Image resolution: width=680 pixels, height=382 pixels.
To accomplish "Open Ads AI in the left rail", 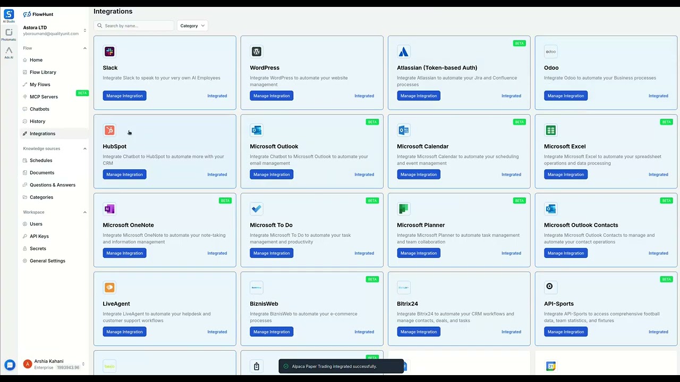I will pos(8,53).
